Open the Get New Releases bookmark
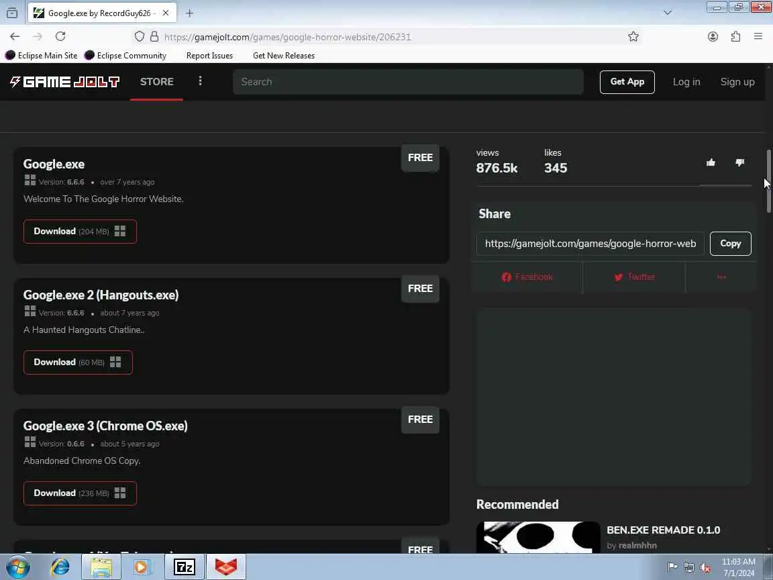The height and width of the screenshot is (580, 773). [283, 55]
